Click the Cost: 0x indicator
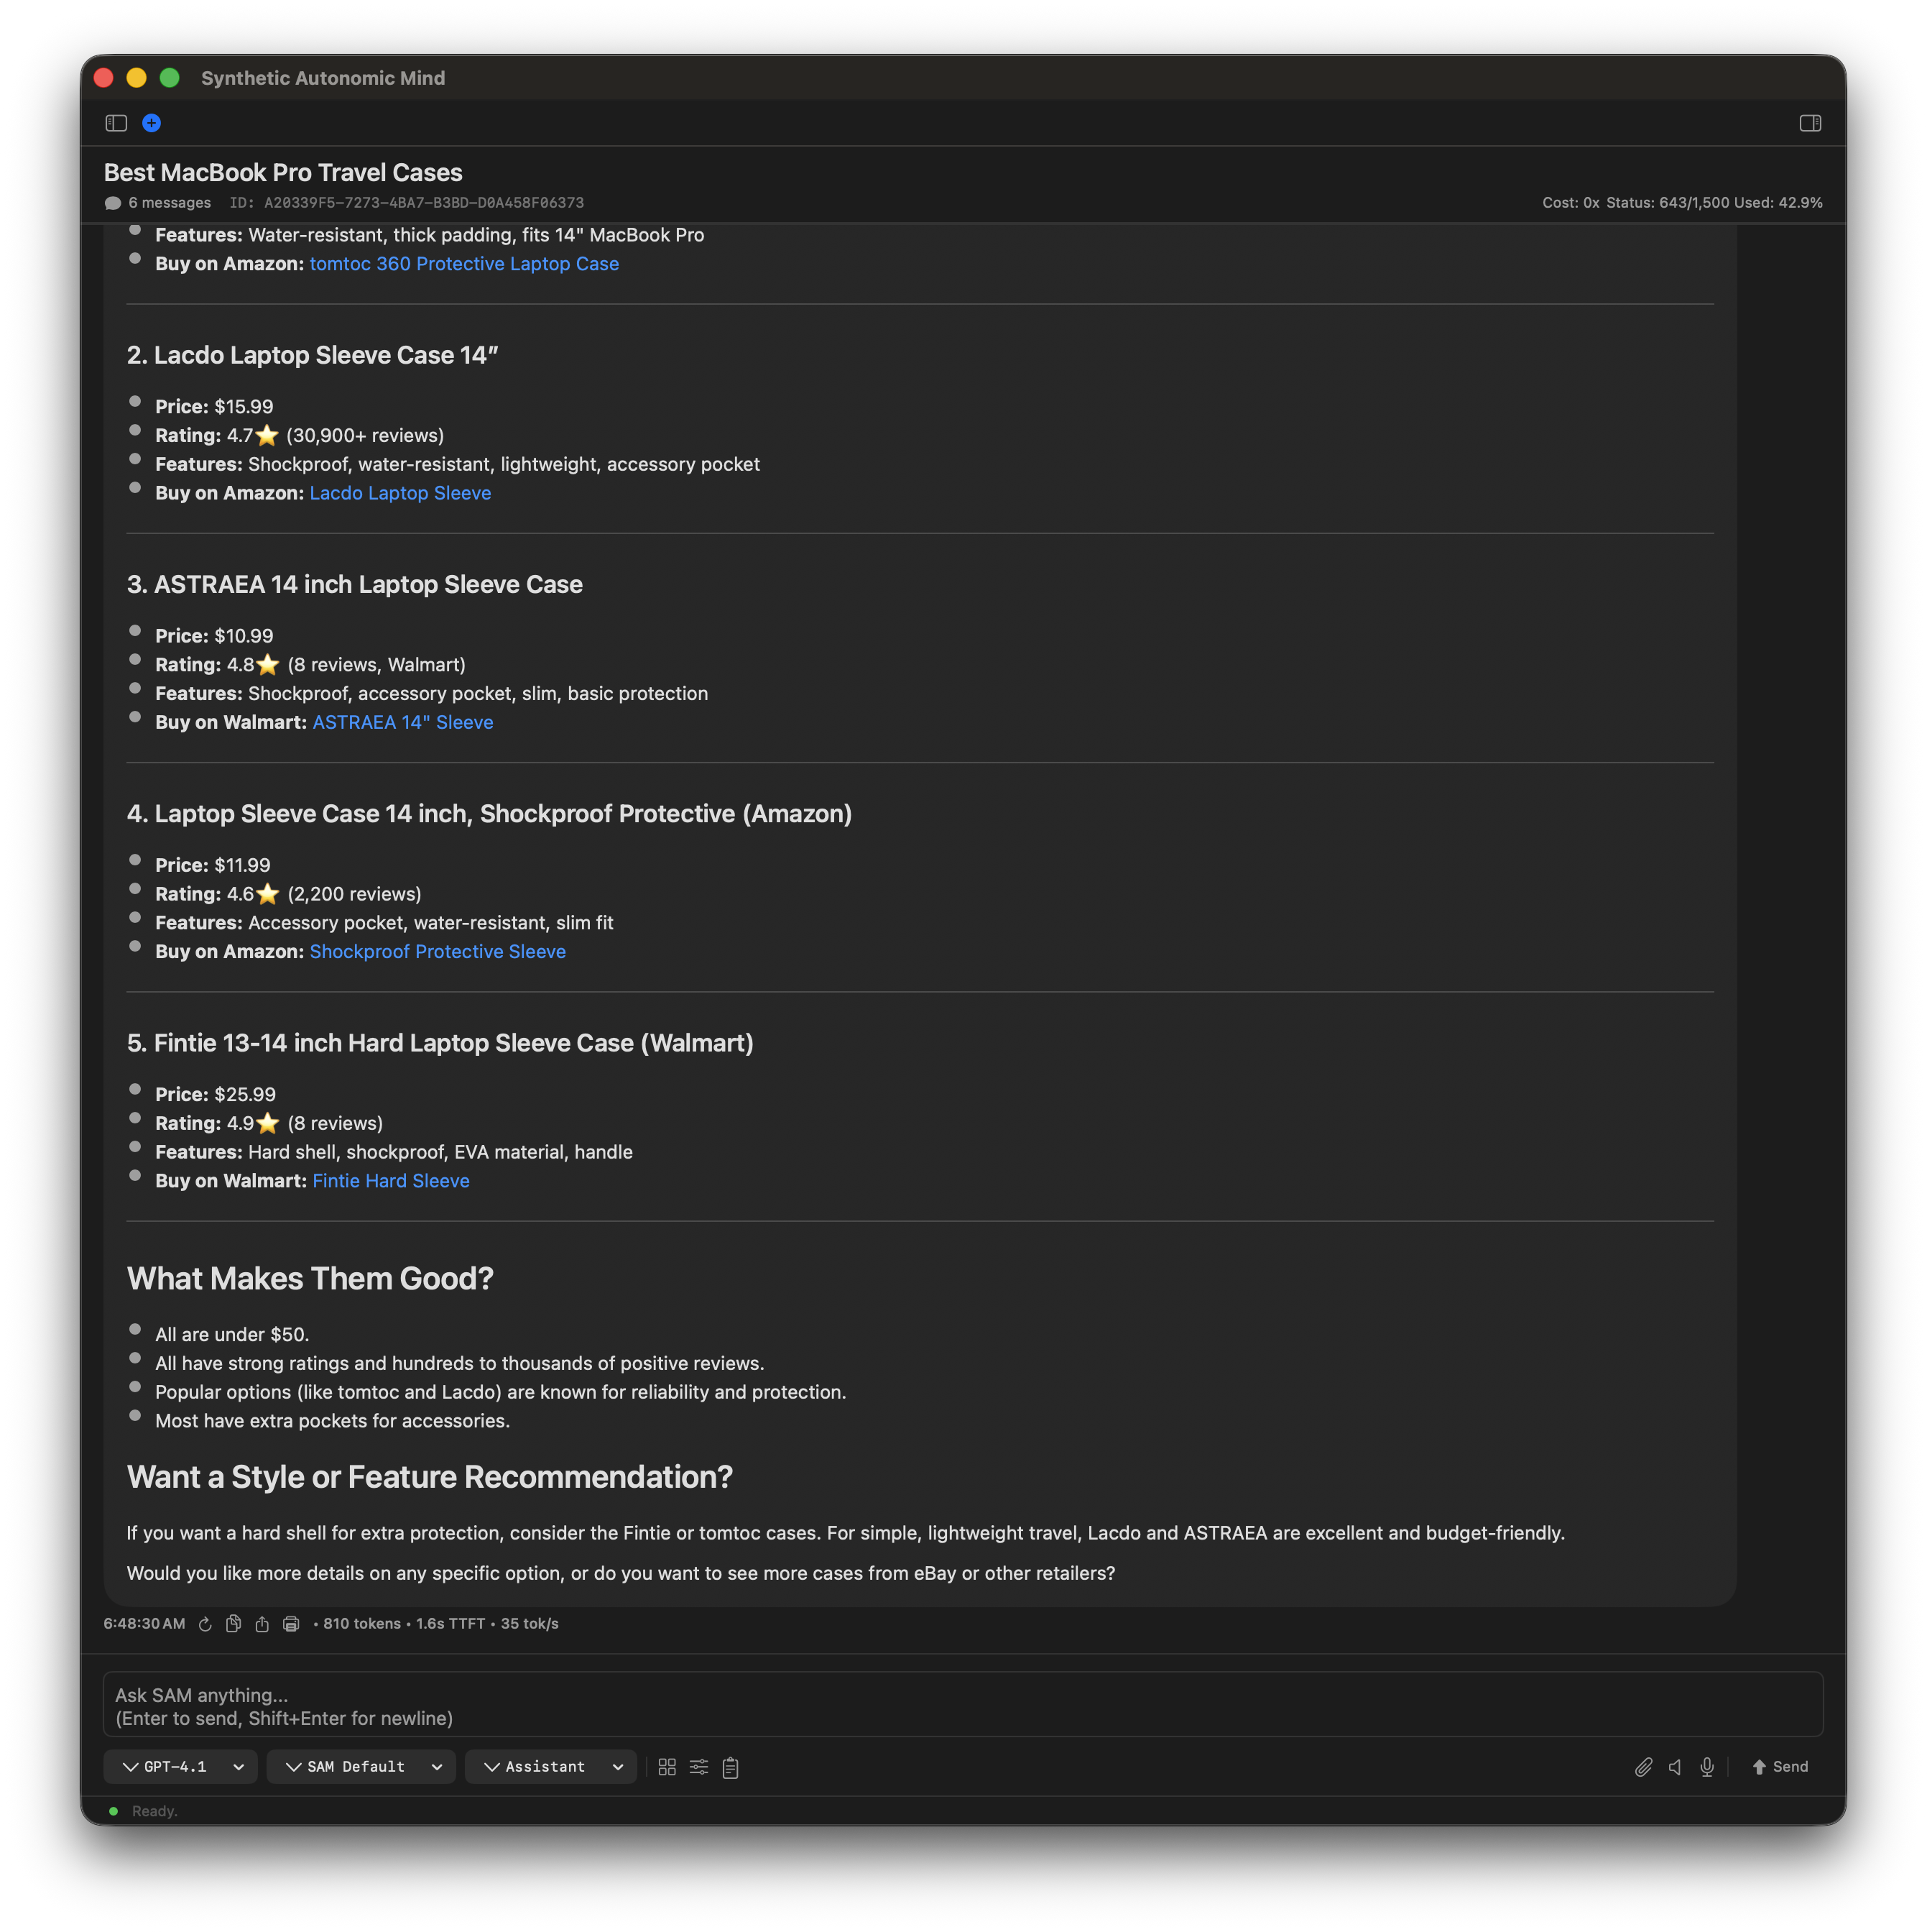The image size is (1927, 1932). 1570,203
